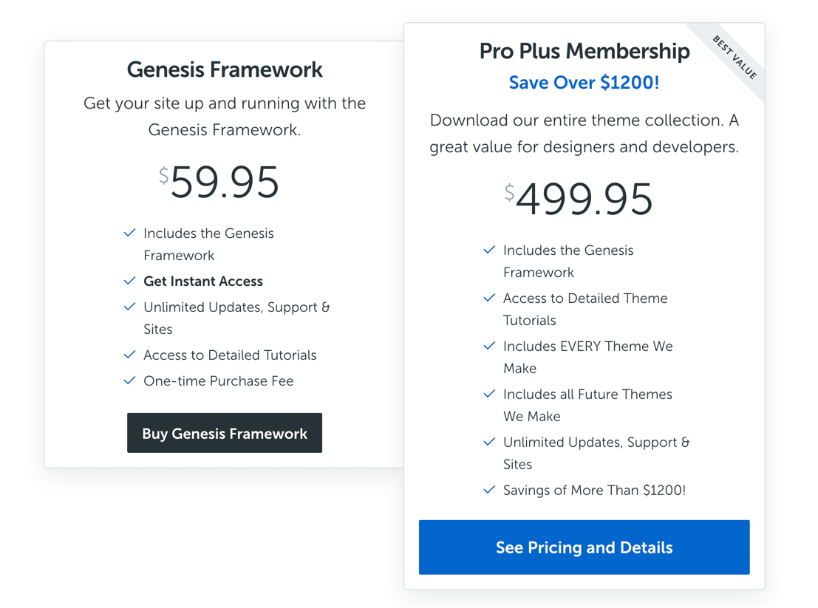The width and height of the screenshot is (818, 608).
Task: Open See Pricing and Details
Action: click(x=584, y=547)
